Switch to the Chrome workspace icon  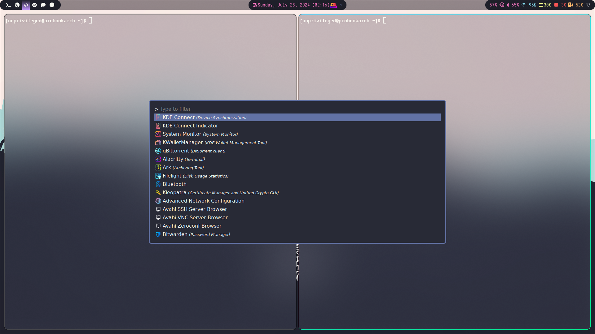(x=17, y=5)
